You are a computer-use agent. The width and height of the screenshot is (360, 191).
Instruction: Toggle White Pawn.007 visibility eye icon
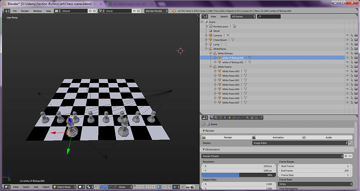click(347, 102)
